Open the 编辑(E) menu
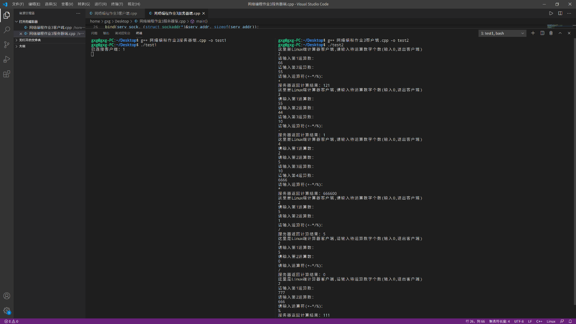Viewport: 576px width, 324px height. (x=34, y=4)
